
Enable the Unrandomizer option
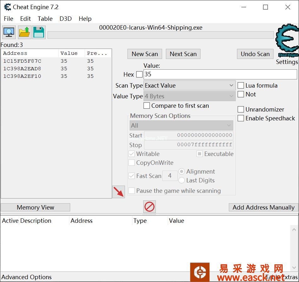(x=241, y=109)
